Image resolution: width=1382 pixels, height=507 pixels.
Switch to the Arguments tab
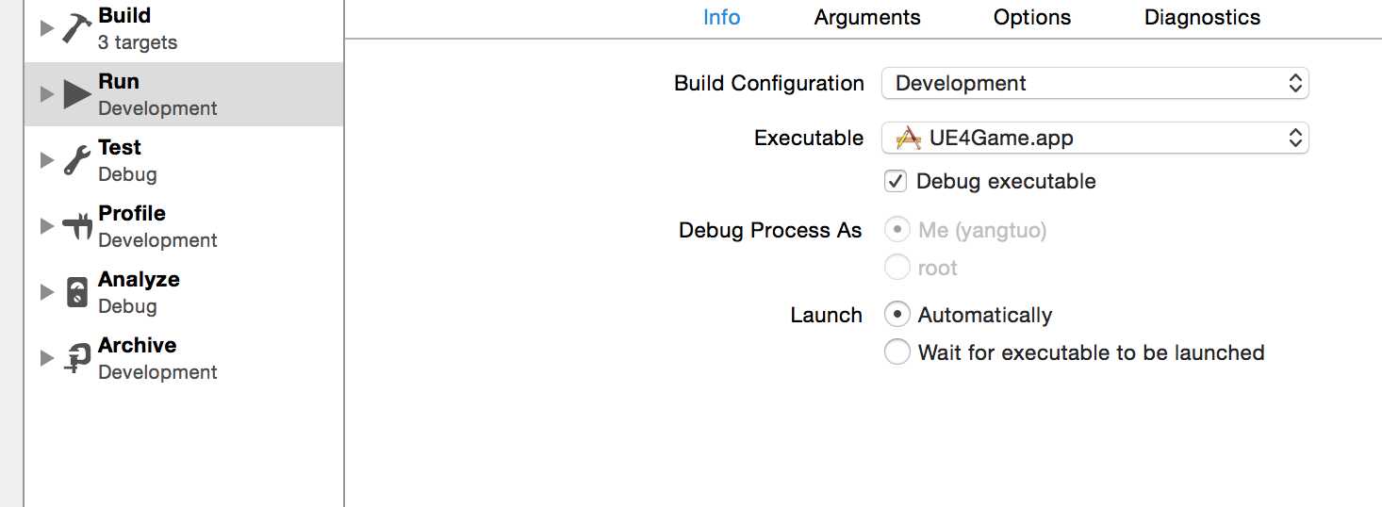tap(867, 17)
